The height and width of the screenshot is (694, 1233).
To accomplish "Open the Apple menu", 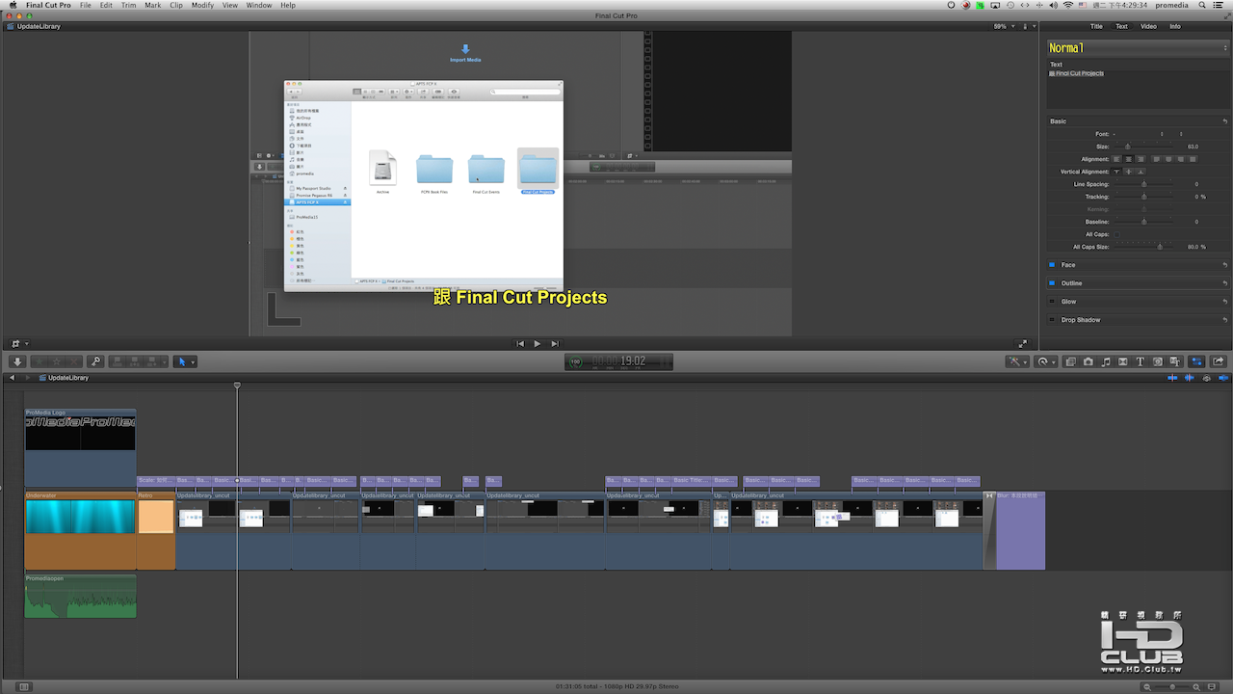I will click(13, 6).
